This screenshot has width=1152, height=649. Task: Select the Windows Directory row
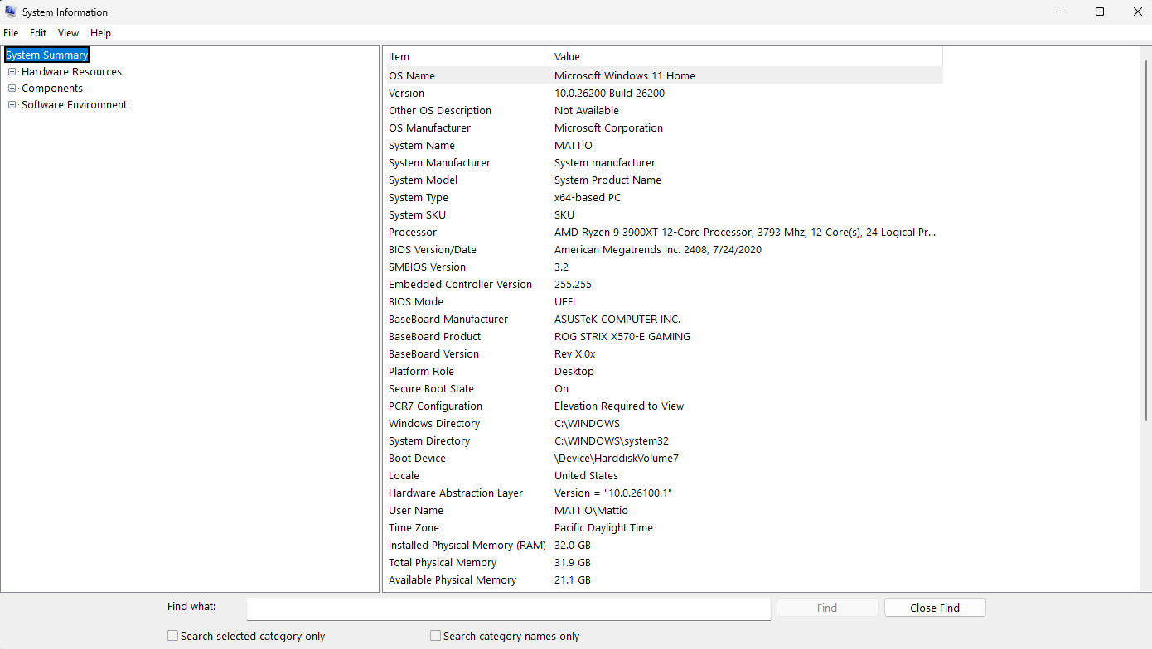pos(663,423)
